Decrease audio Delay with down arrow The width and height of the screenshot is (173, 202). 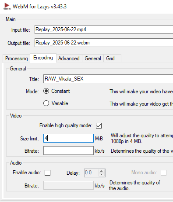tap(102, 174)
